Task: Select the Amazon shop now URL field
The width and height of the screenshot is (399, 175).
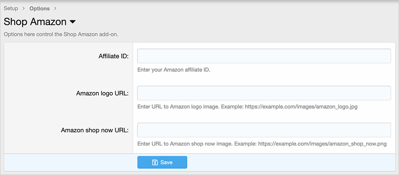Action: tap(264, 130)
